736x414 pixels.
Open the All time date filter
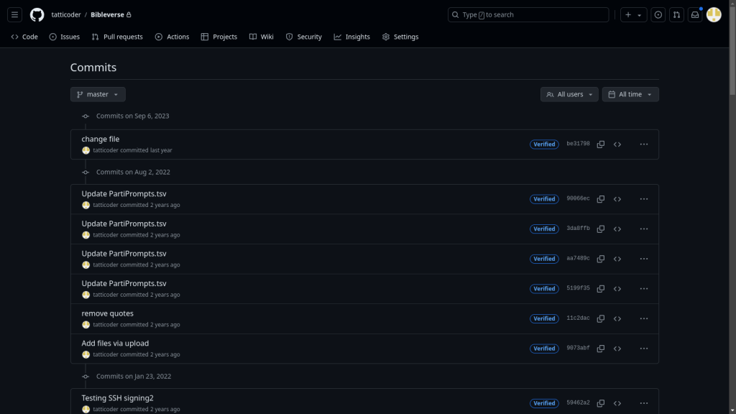coord(630,94)
